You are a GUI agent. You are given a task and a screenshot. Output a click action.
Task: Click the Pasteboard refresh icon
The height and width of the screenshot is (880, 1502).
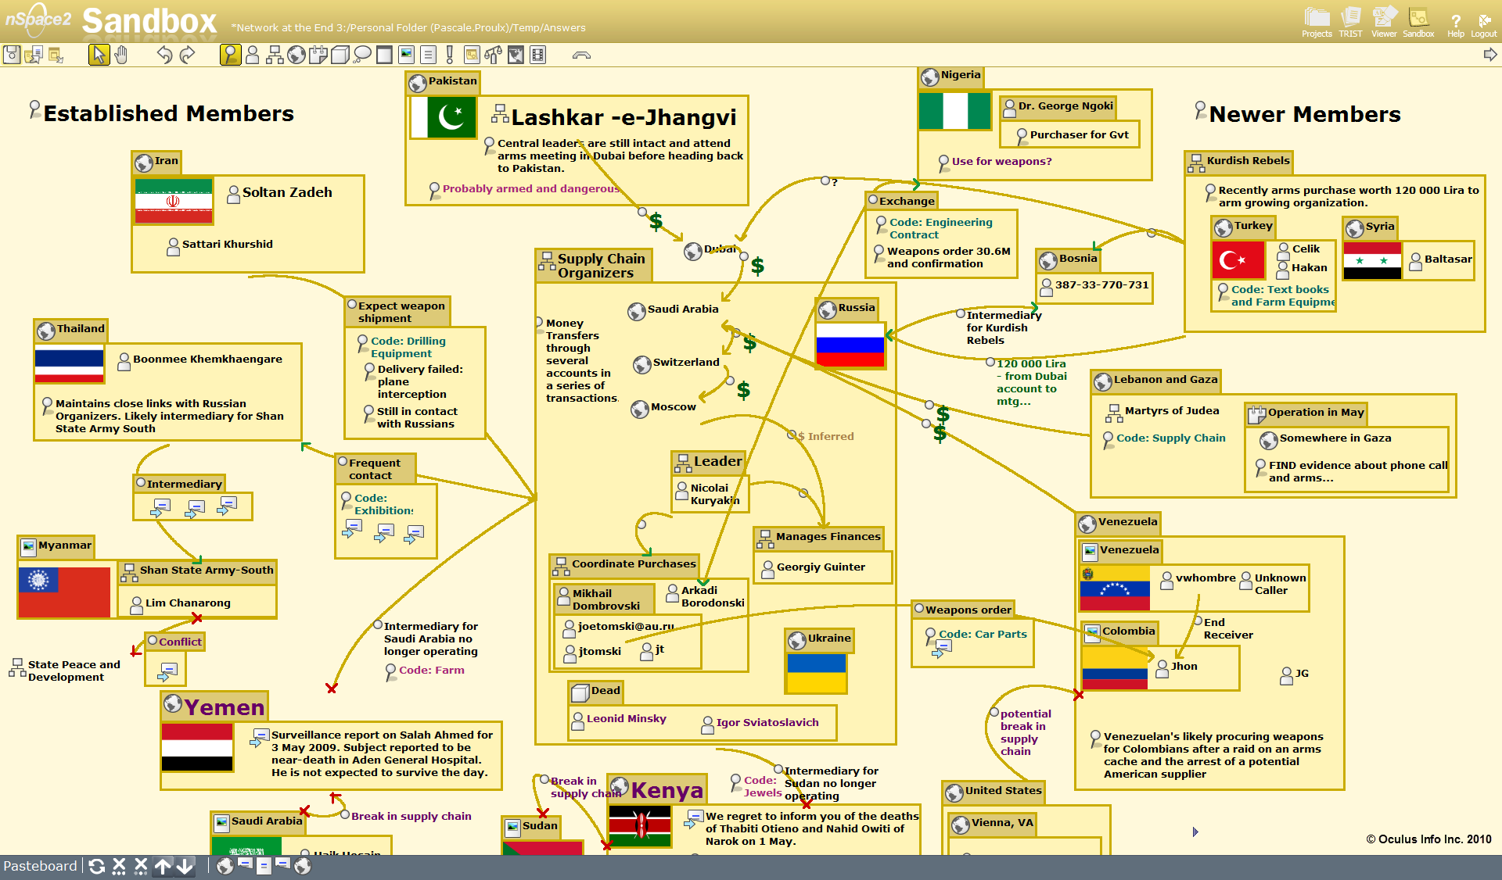(97, 866)
